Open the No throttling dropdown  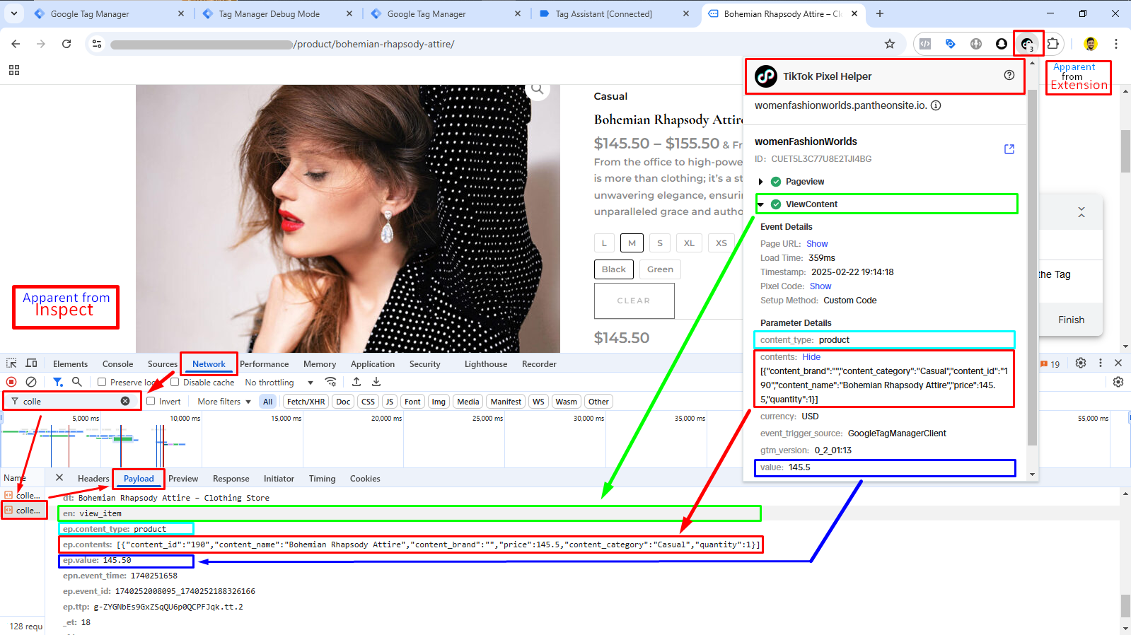(279, 383)
